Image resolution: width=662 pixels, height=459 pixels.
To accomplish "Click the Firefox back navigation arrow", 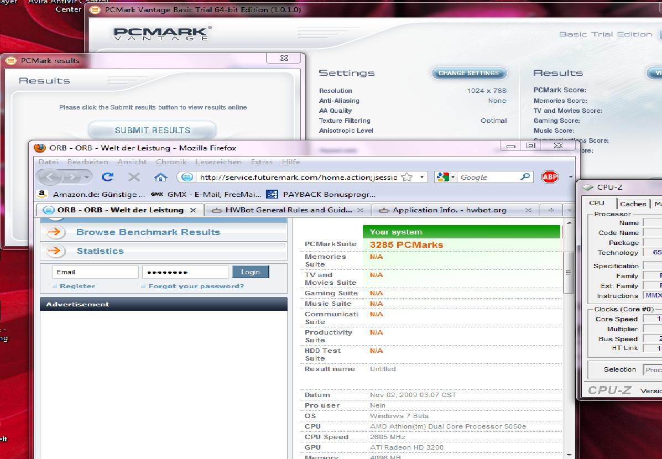I will (50, 177).
